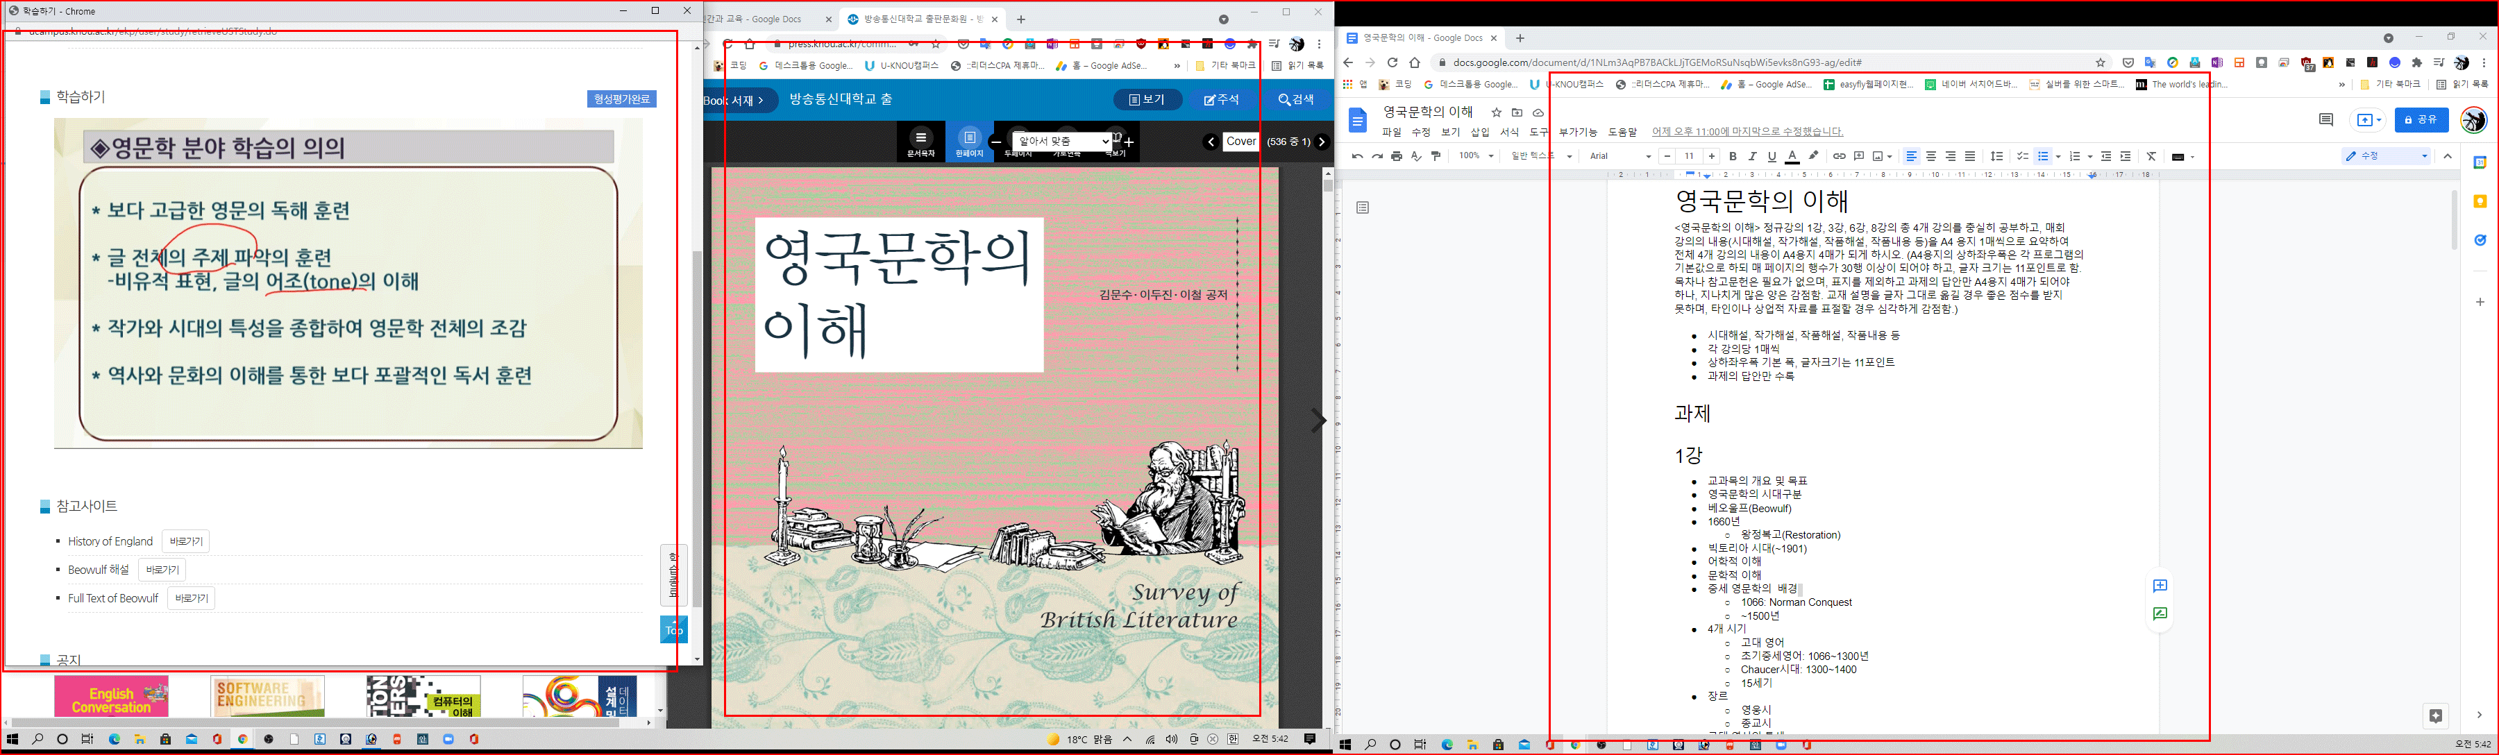This screenshot has height=755, width=2499.
Task: Select 한페이지 view in eBook viewer
Action: pyautogui.click(x=969, y=142)
